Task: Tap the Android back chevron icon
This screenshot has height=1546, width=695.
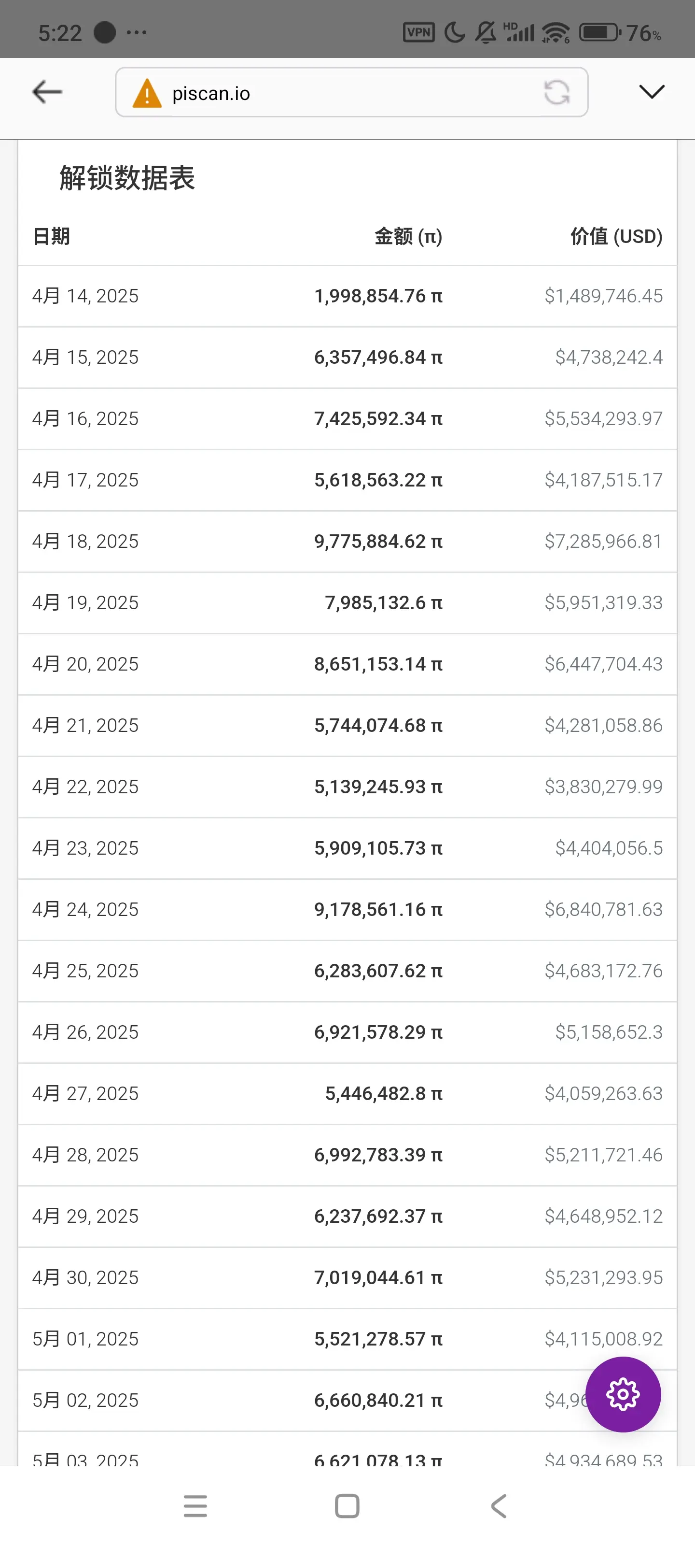Action: pos(499,1506)
